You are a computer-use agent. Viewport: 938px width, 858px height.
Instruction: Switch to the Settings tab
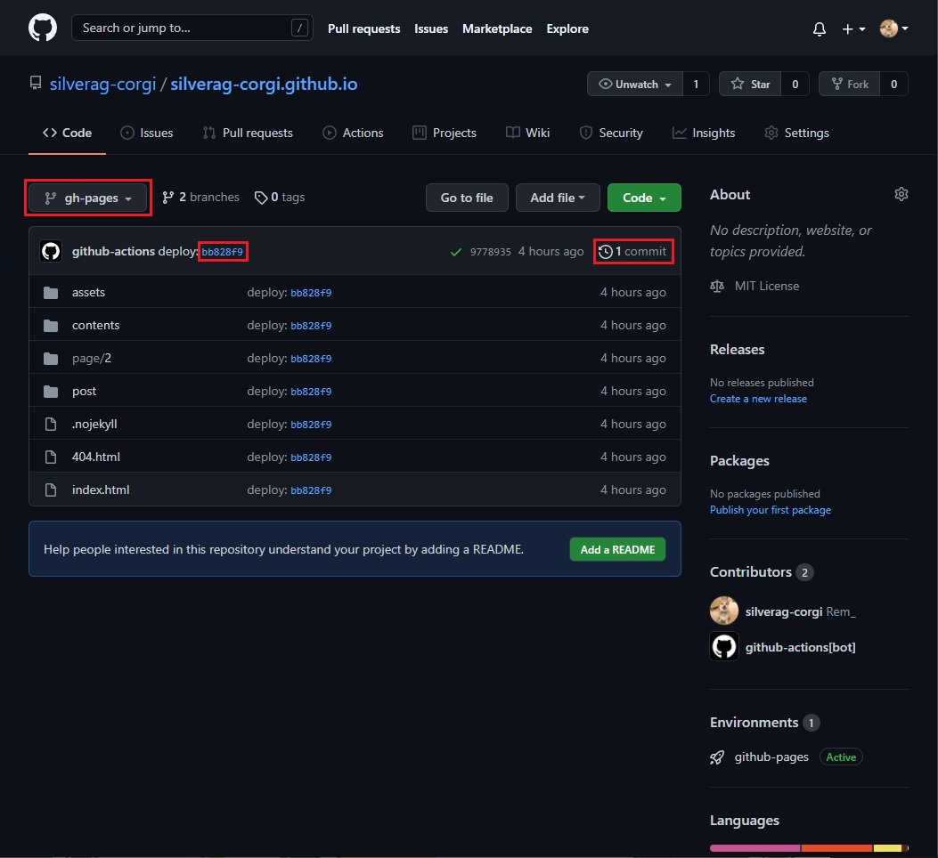797,133
